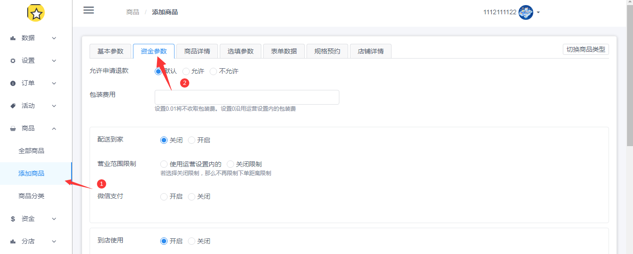Click the username 1112111122

[500, 12]
